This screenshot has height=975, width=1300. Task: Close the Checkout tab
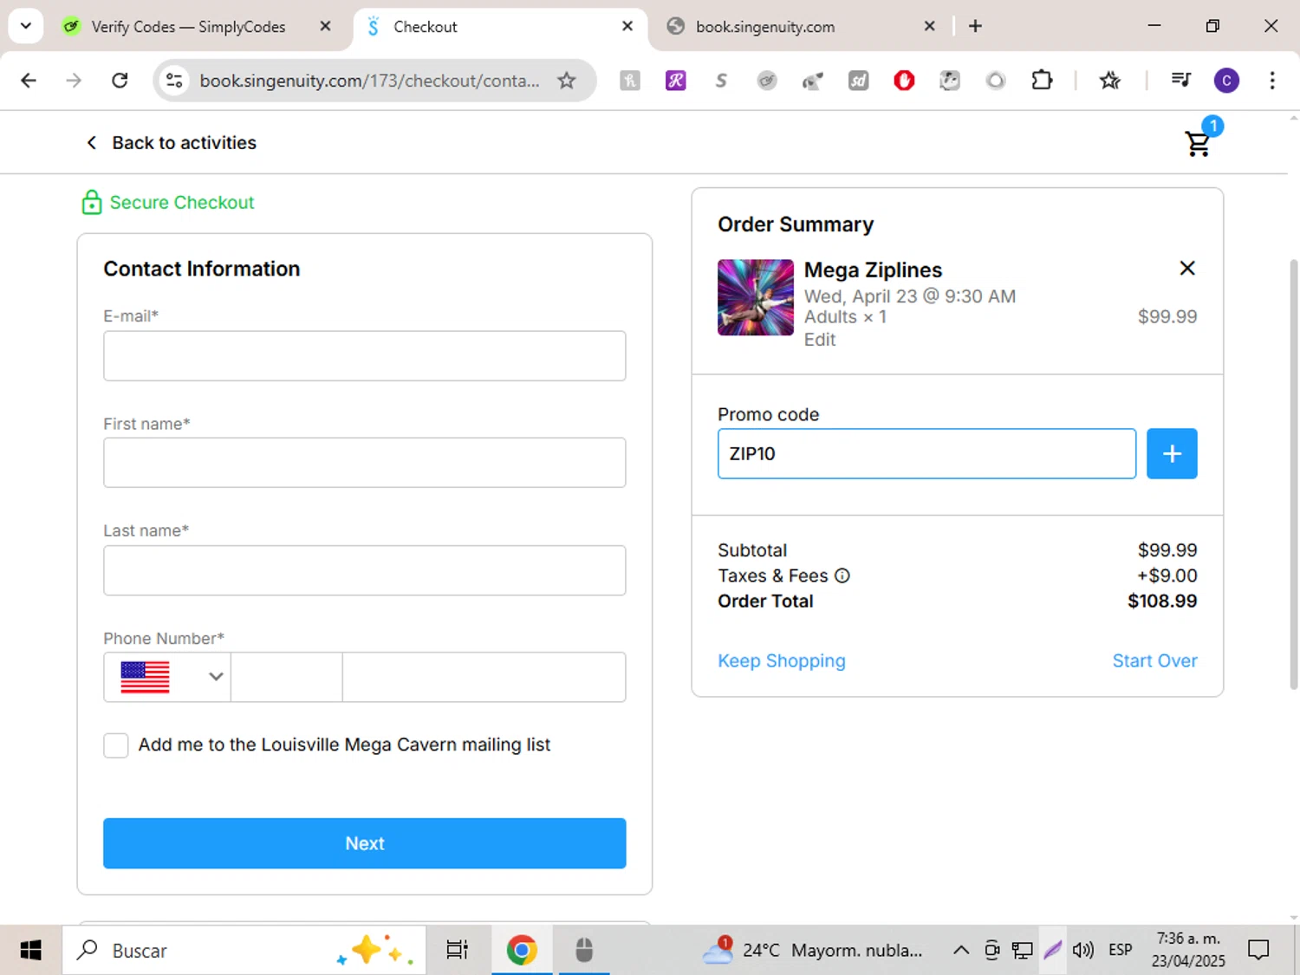[x=627, y=26]
